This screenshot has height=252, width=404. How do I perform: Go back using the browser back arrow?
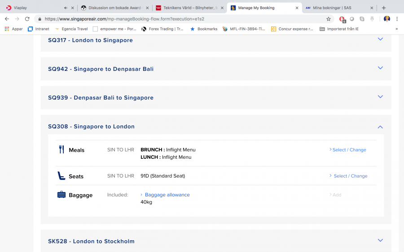pos(7,19)
